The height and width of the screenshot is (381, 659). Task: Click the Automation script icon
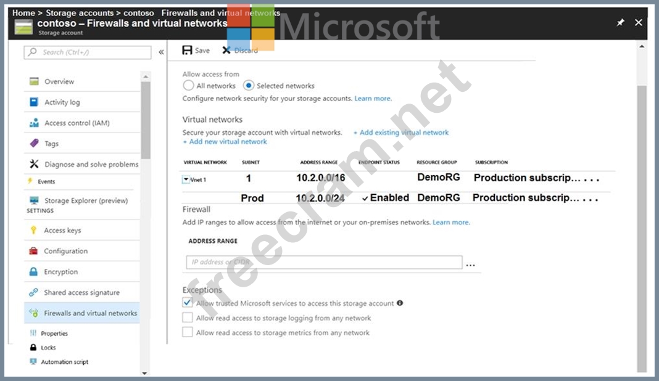[x=33, y=361]
